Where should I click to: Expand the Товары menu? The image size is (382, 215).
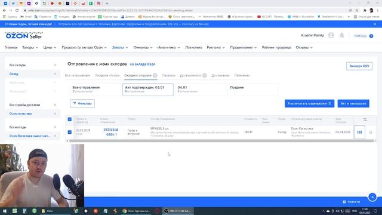pyautogui.click(x=30, y=48)
